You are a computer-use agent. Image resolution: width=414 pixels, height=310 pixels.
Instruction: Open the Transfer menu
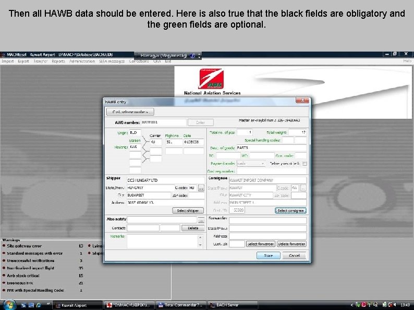40,61
